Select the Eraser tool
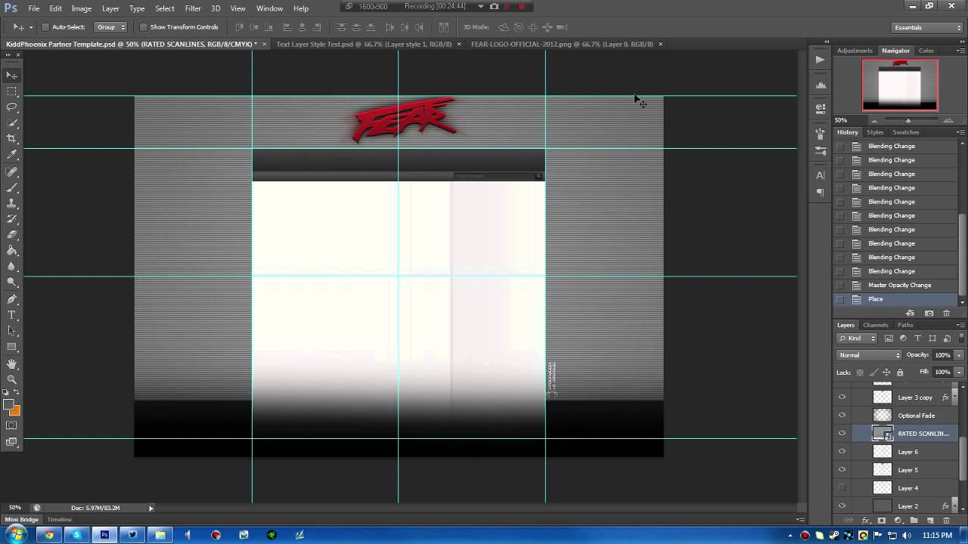The height and width of the screenshot is (544, 968). point(12,235)
